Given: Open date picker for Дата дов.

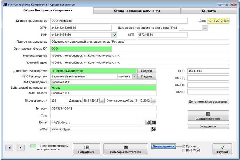Looking at the screenshot, I should [x=102, y=101].
